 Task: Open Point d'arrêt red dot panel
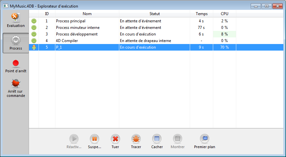(x=16, y=63)
